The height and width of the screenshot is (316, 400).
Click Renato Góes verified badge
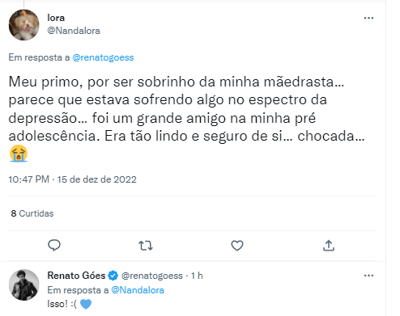113,276
